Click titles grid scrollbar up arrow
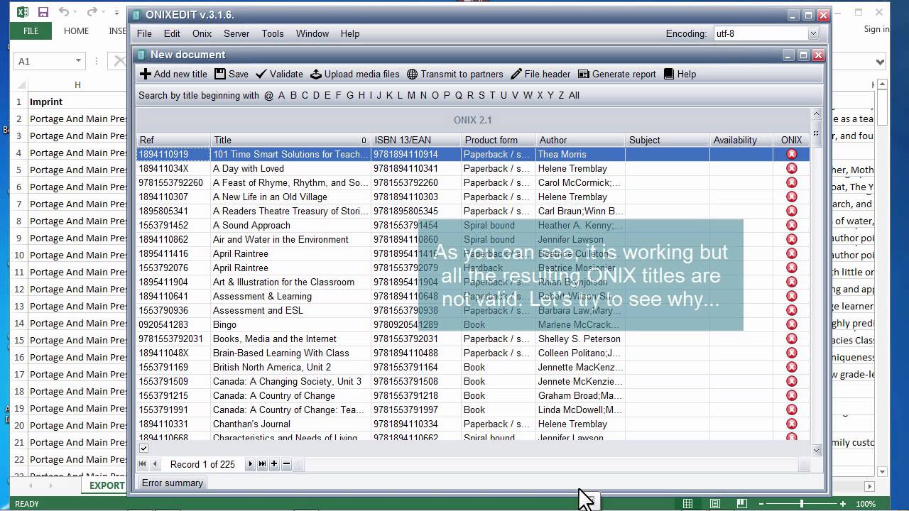909x511 pixels. point(816,114)
